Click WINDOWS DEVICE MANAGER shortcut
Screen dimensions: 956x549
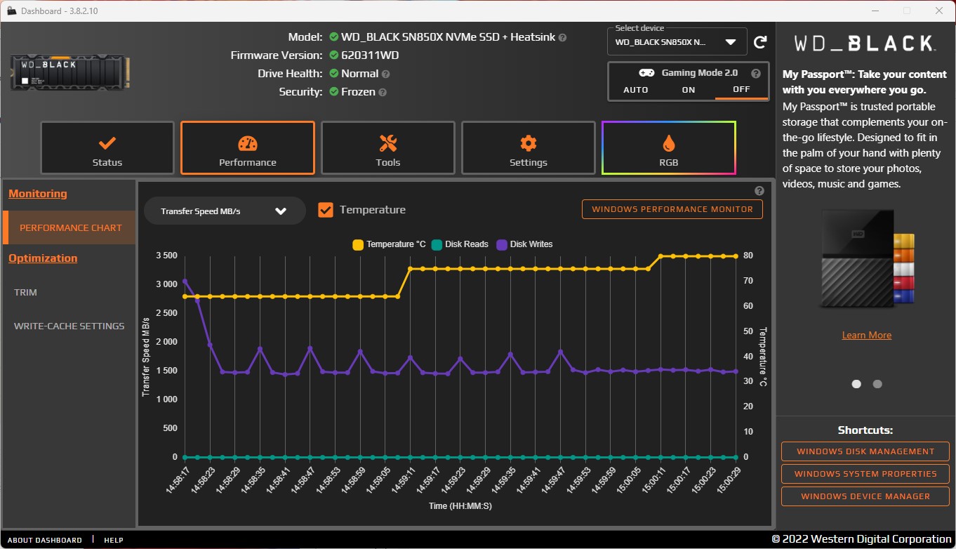(x=865, y=496)
